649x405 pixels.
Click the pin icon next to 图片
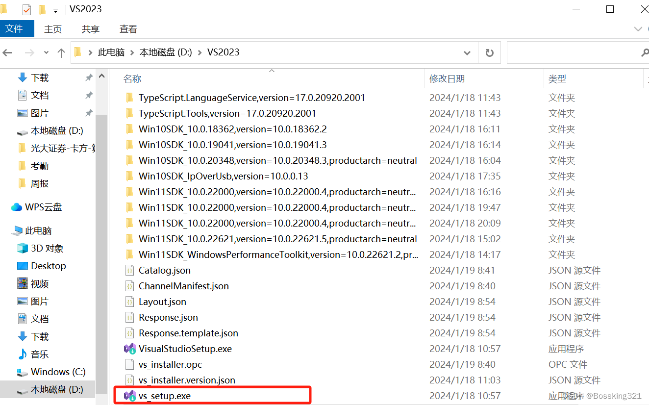89,113
